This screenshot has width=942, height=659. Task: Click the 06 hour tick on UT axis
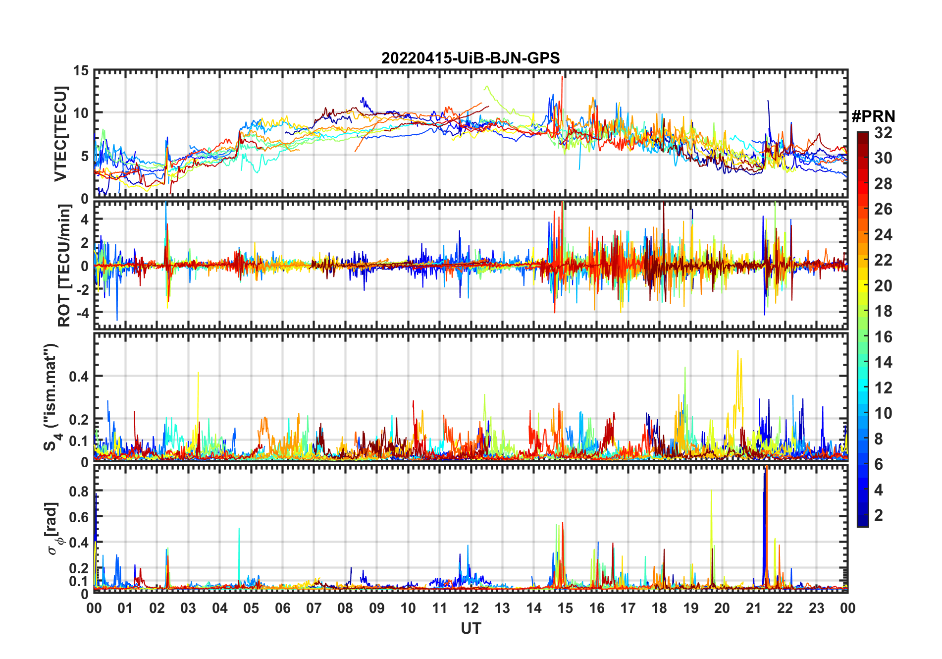282,608
